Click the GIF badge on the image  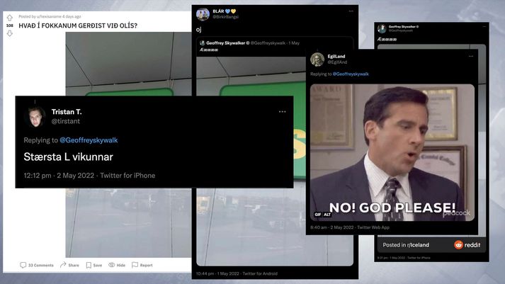point(317,215)
